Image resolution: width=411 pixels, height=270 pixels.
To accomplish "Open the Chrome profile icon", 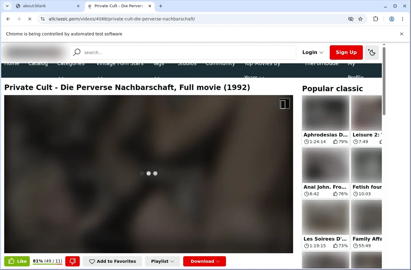I will pos(391,19).
